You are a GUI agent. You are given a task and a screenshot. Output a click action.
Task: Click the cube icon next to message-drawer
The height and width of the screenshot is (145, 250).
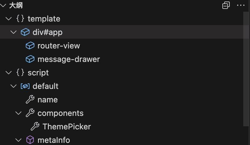coord(30,59)
